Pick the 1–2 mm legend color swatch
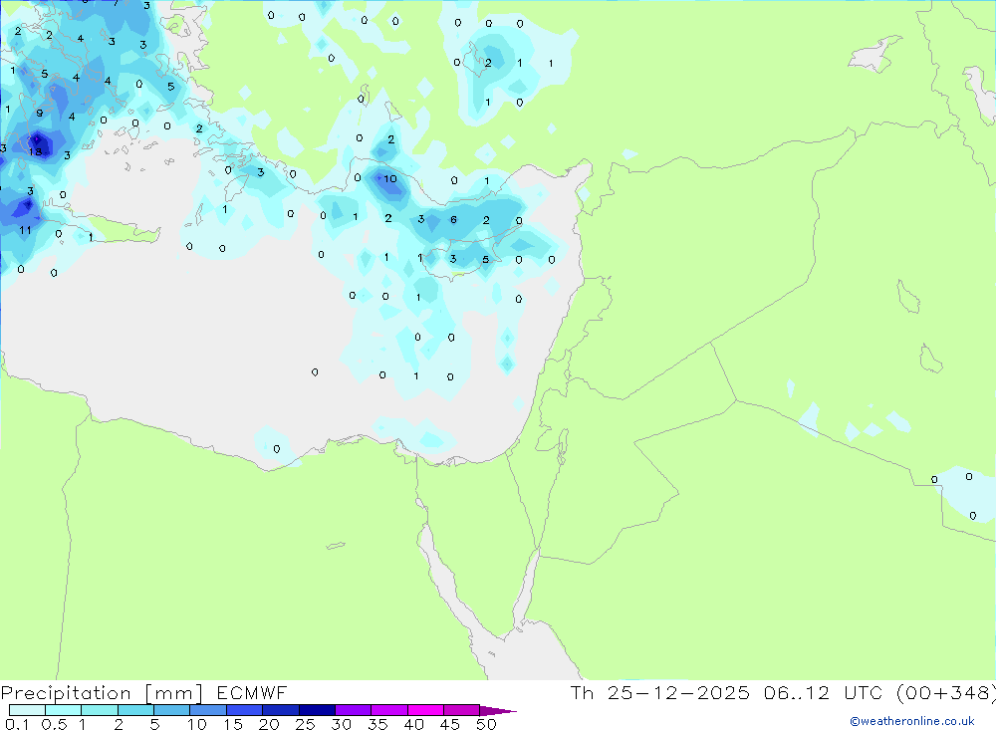The image size is (996, 730). [x=100, y=710]
